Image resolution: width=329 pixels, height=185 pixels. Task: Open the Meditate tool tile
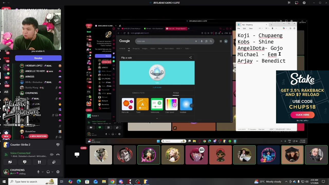(186, 106)
